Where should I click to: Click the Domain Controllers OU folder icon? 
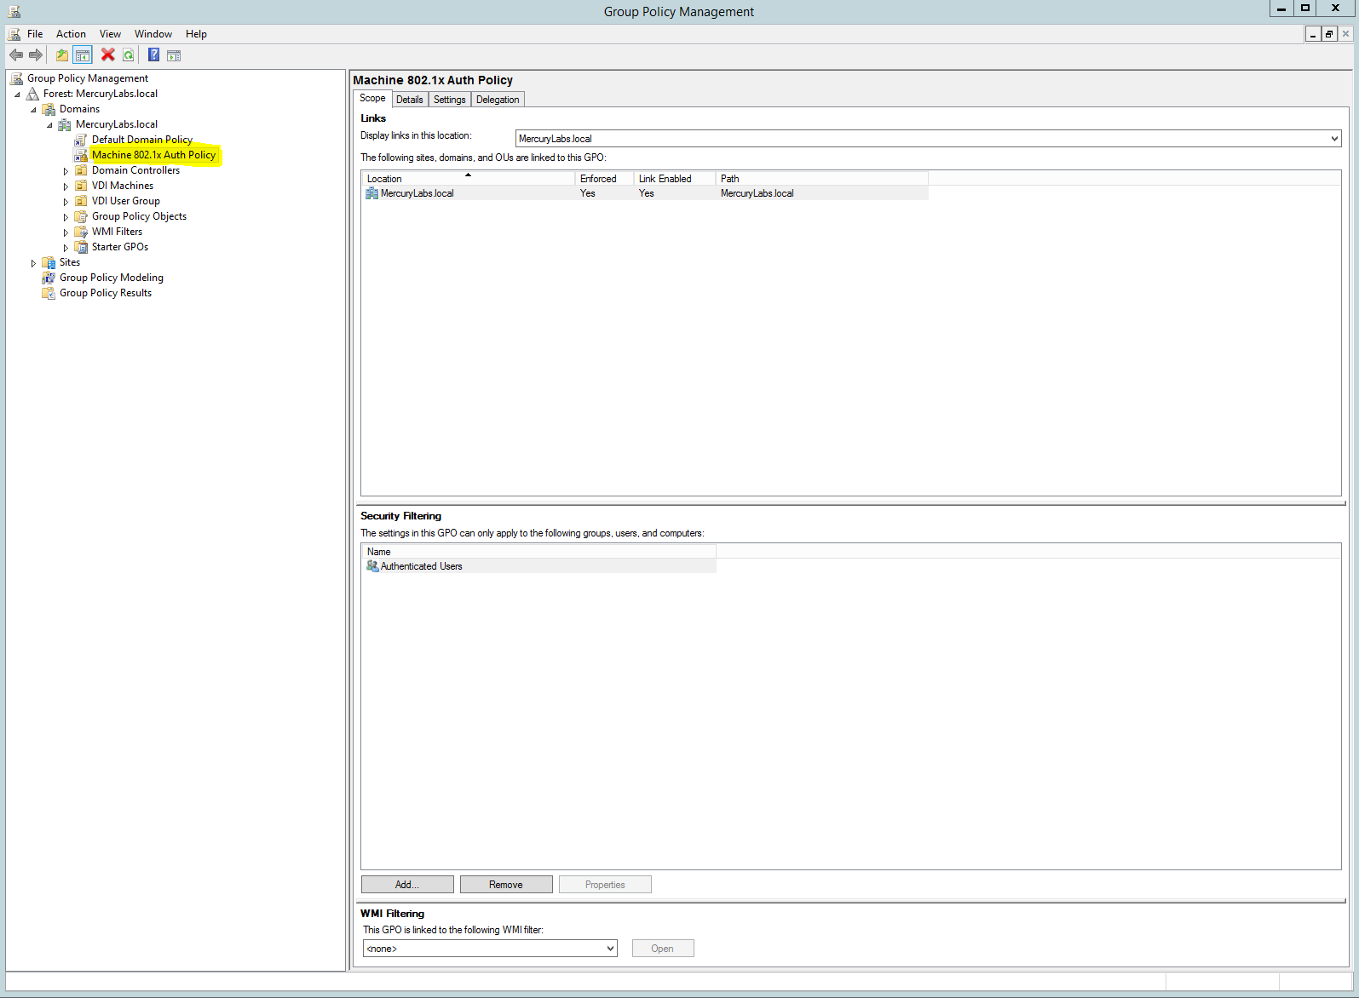[x=81, y=170]
